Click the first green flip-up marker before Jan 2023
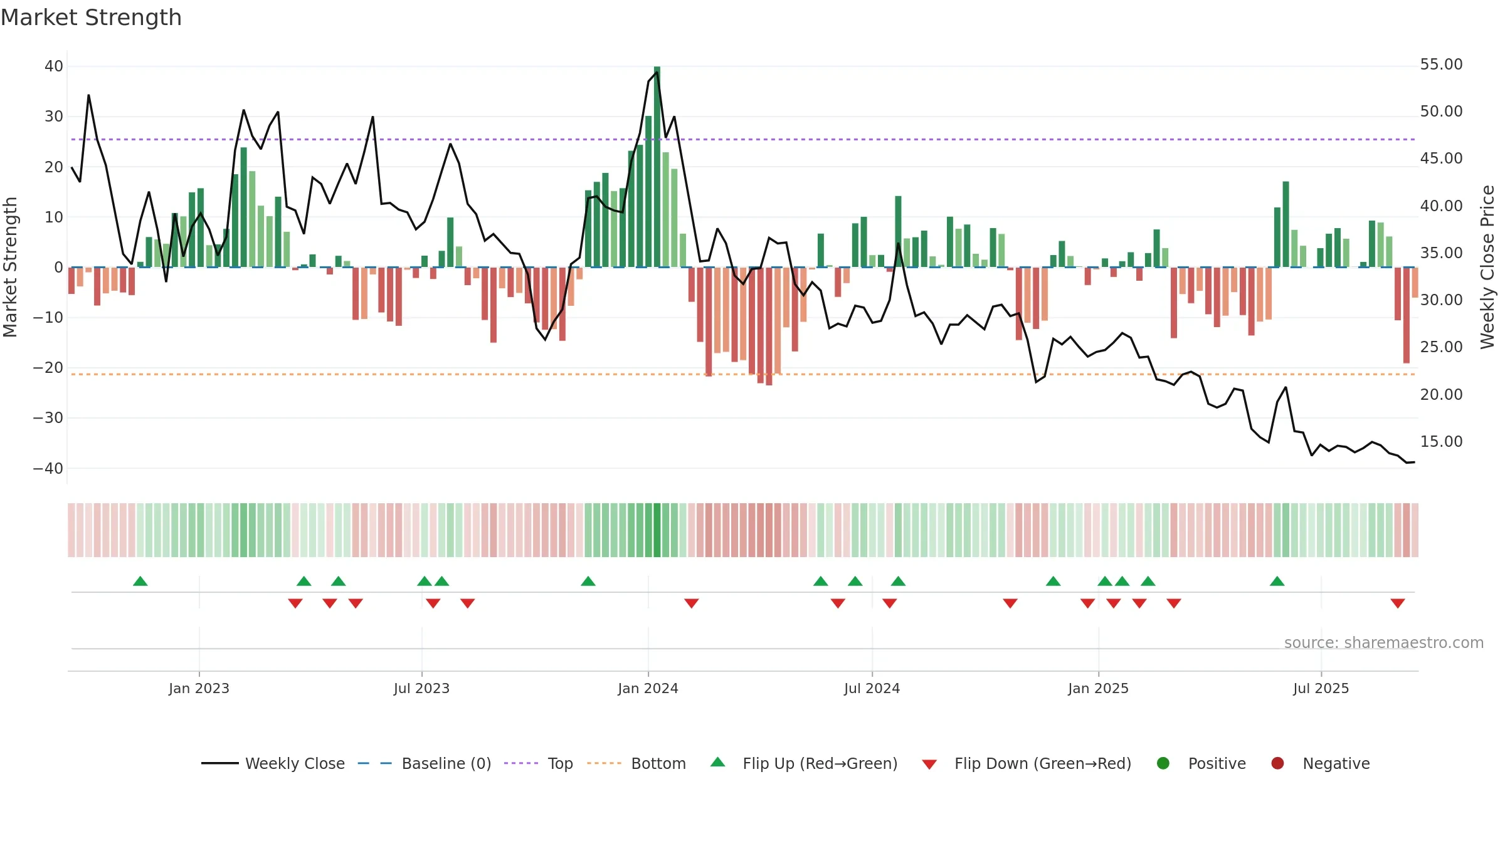 tap(140, 581)
